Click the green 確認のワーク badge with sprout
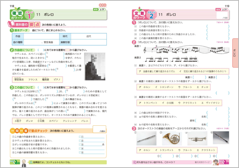The height and width of the screenshot is (168, 239). (x=17, y=14)
